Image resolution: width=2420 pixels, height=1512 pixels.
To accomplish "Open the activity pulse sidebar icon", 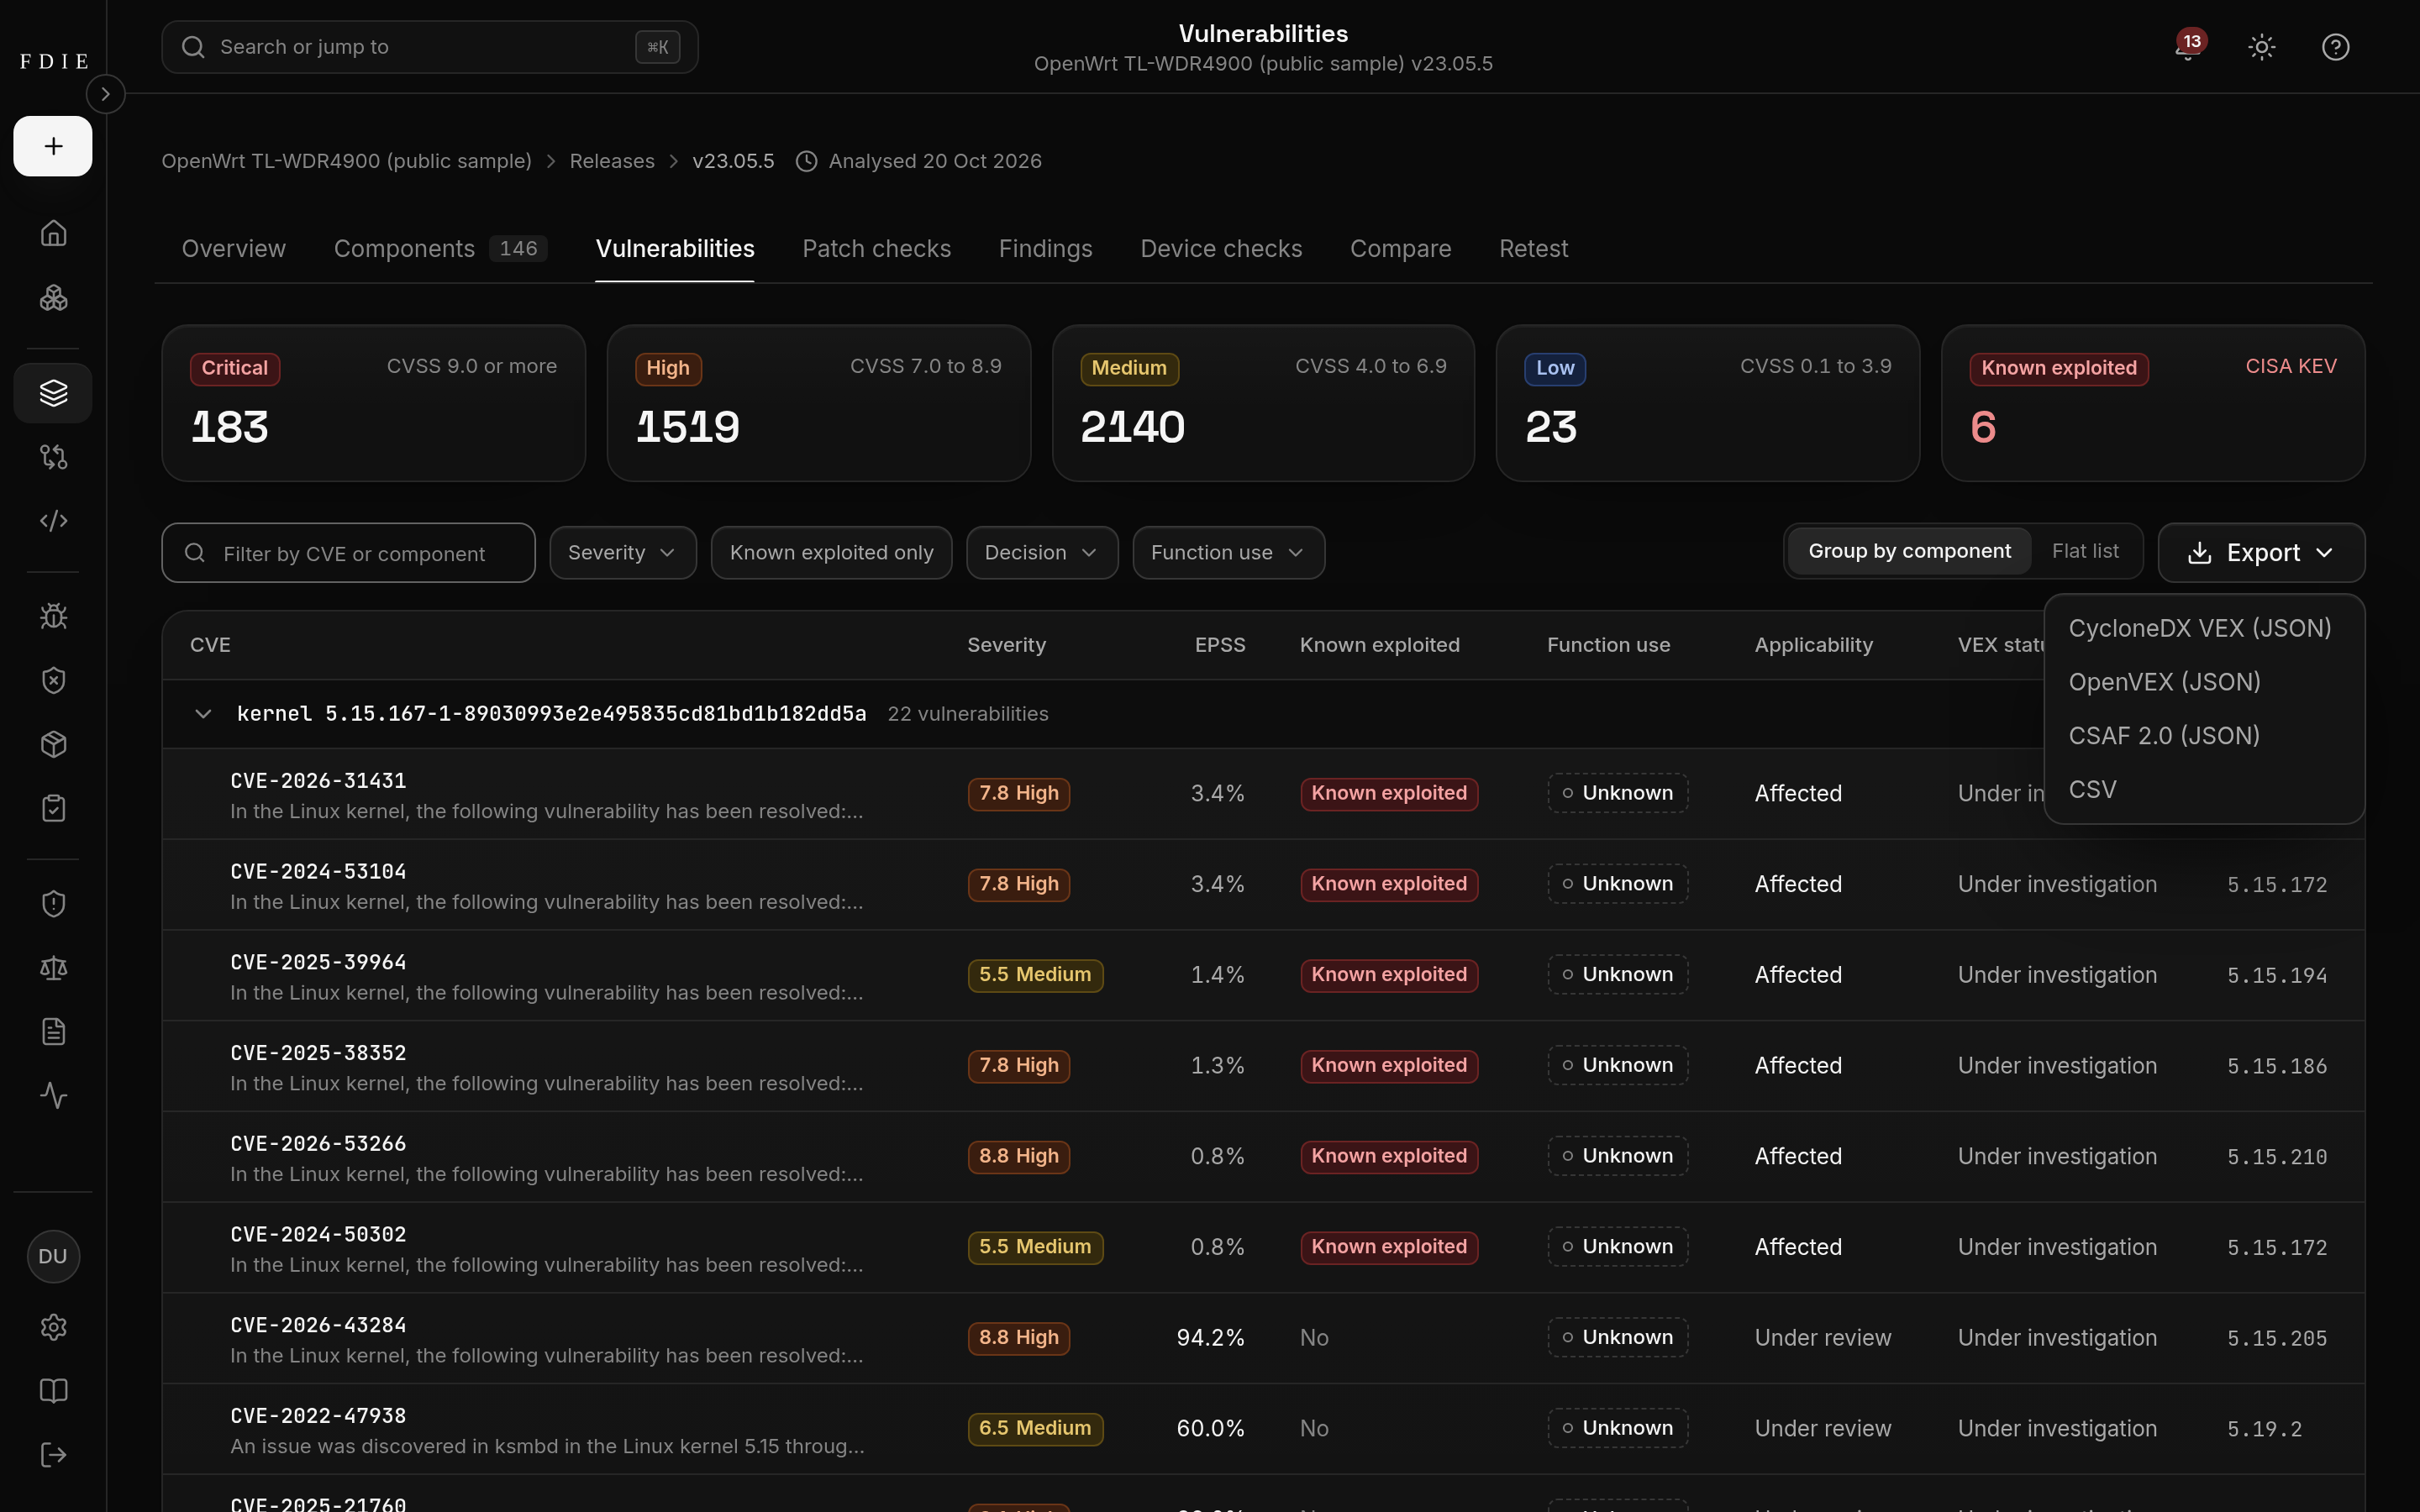I will [x=53, y=1096].
